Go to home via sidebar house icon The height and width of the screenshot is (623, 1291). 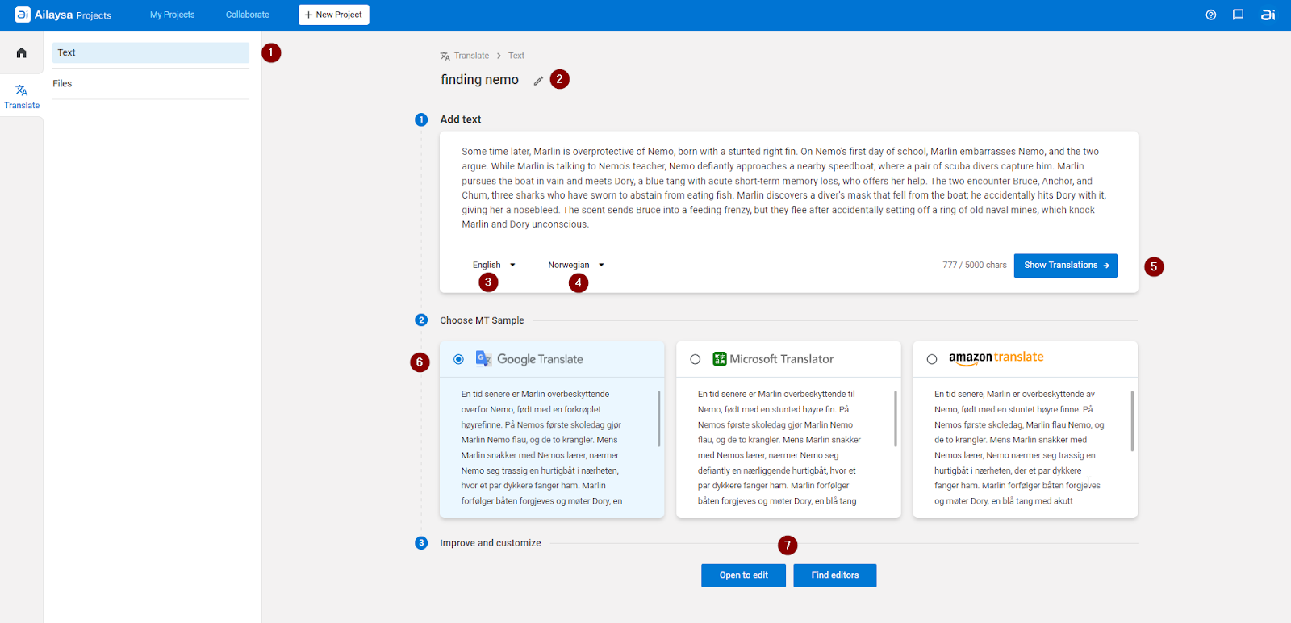[x=22, y=53]
